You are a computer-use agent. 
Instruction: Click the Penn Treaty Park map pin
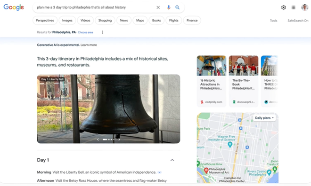[x=275, y=169]
